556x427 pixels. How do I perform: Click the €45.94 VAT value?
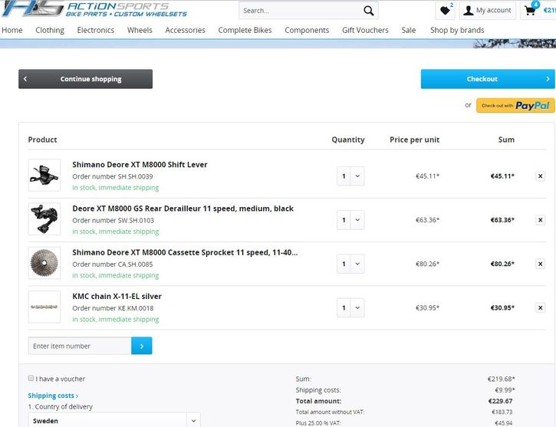click(504, 423)
